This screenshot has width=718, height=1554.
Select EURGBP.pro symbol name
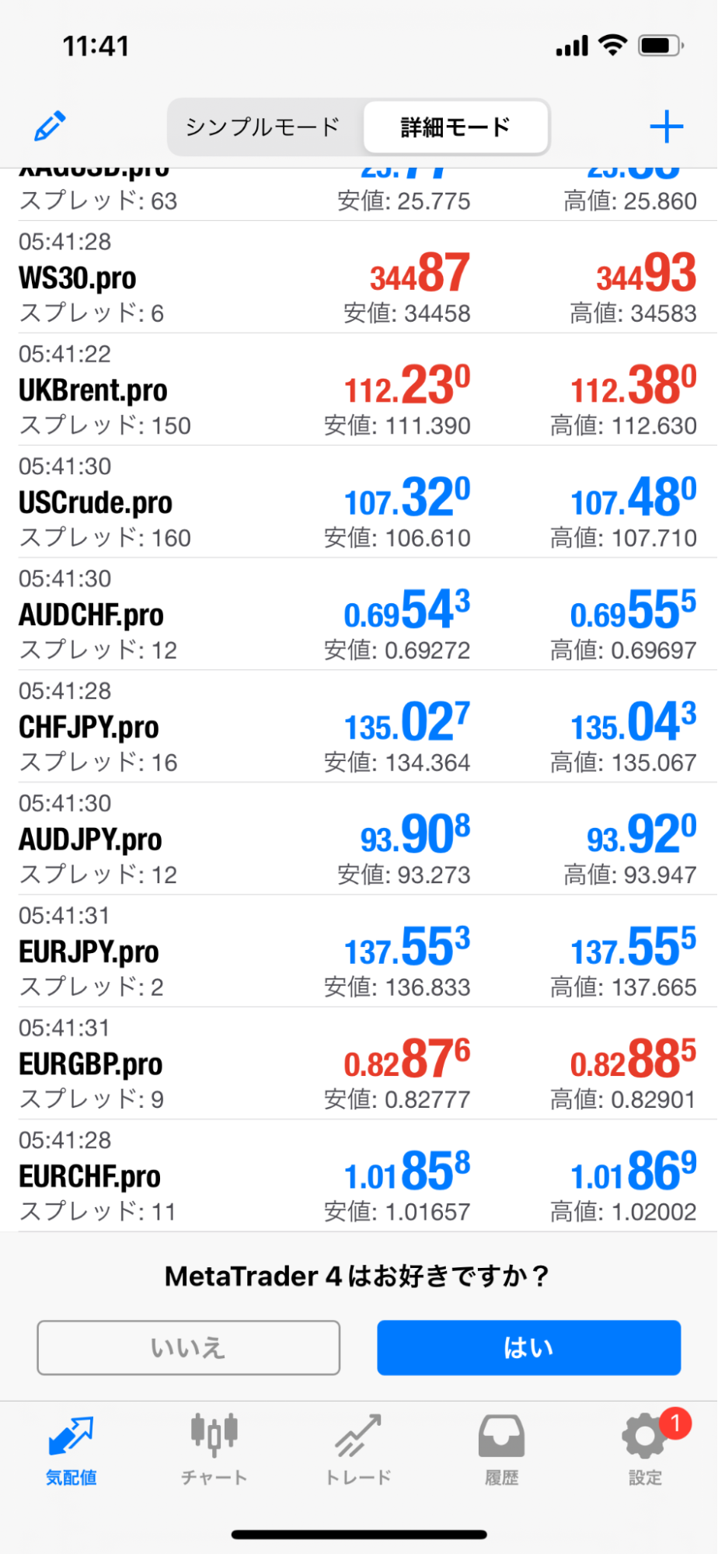click(x=91, y=1064)
